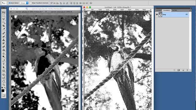
Task: Select the Rectangle shape tool
Action: point(4,71)
